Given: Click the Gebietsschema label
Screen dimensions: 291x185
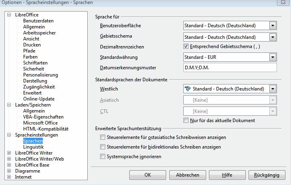Looking at the screenshot, I should 116,36.
